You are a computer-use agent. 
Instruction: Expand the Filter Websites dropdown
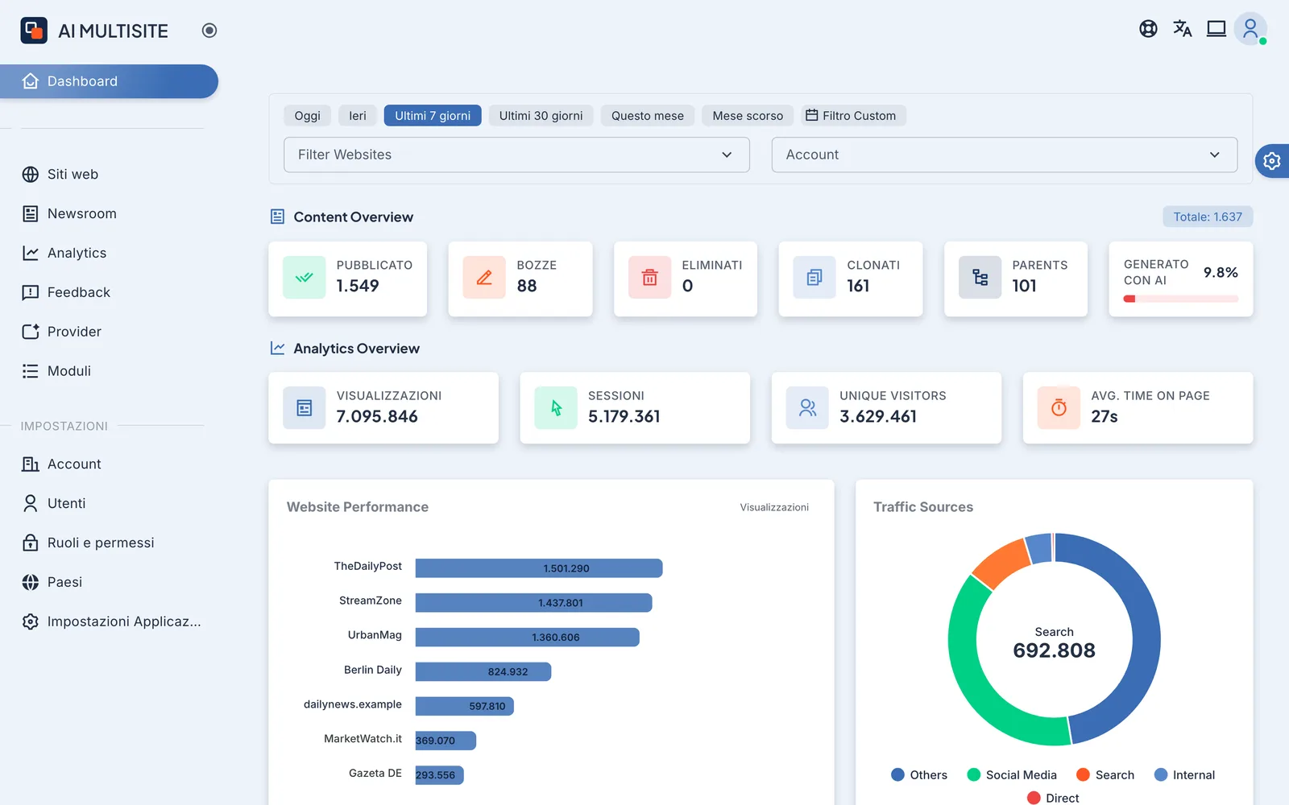(x=516, y=155)
